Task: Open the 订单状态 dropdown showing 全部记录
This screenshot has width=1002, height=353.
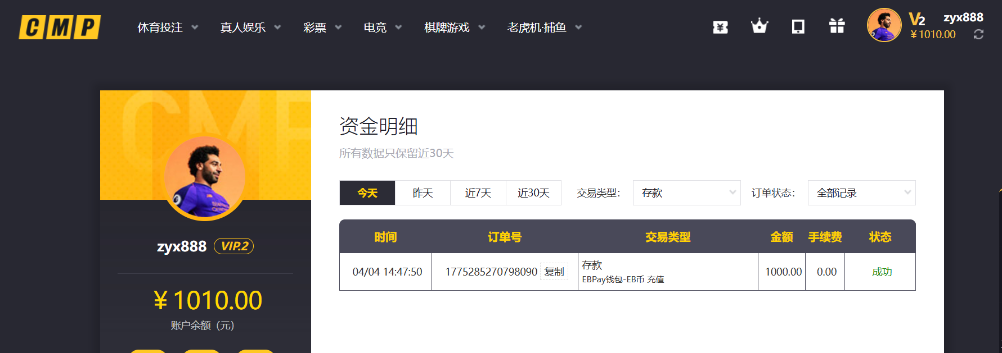Action: pos(861,193)
